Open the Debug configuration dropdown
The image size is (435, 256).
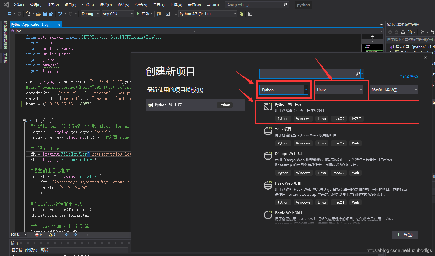pos(90,13)
